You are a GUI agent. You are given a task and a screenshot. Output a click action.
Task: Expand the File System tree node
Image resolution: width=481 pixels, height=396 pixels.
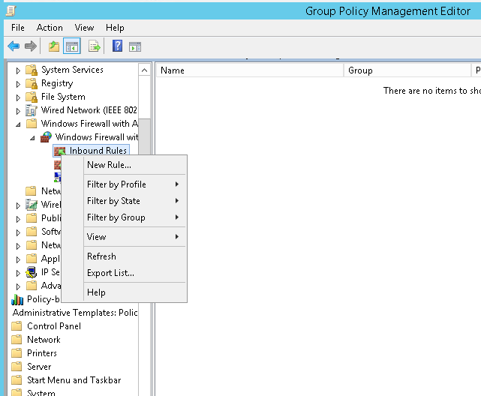coord(18,97)
